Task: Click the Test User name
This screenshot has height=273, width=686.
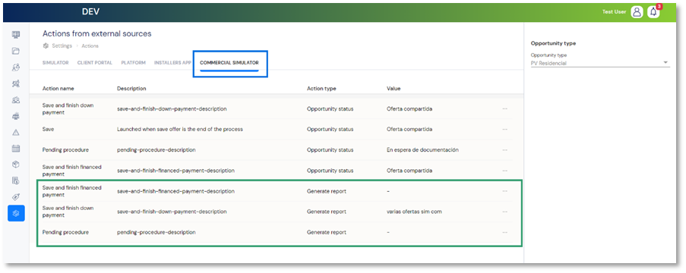Action: (x=615, y=12)
